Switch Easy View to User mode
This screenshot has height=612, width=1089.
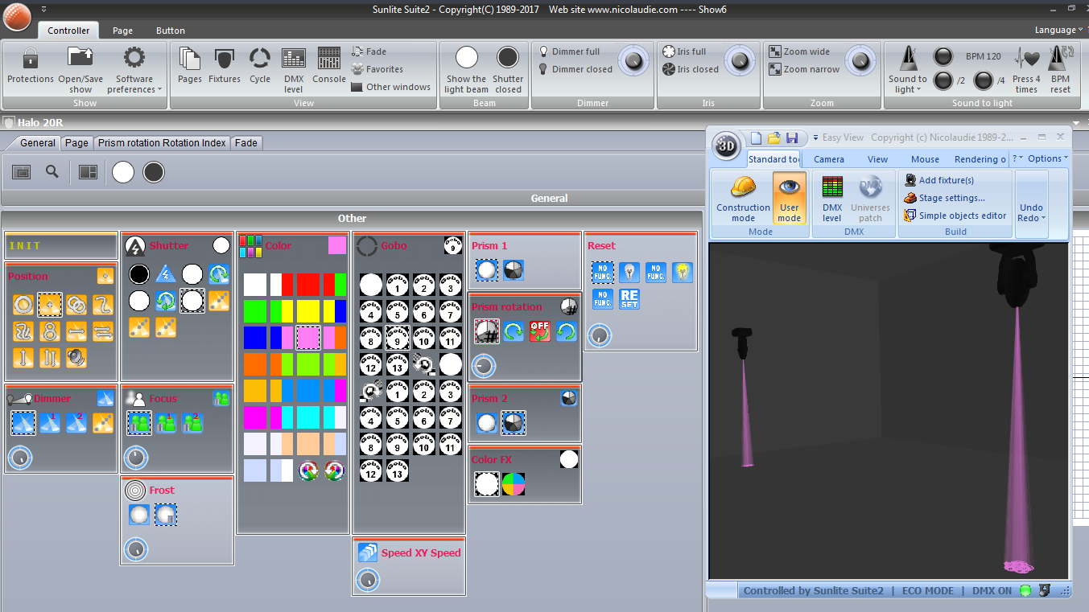click(x=790, y=198)
